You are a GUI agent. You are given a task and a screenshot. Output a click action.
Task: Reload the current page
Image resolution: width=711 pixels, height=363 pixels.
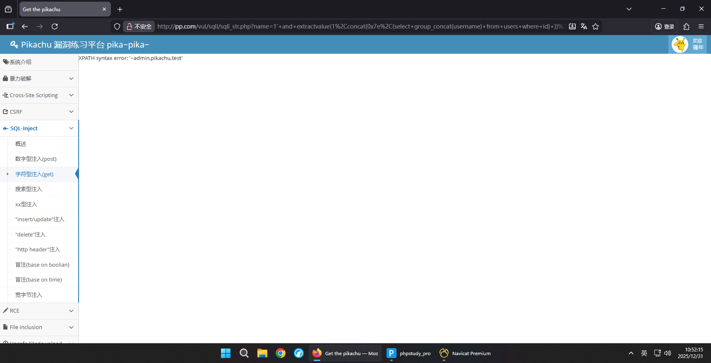tap(55, 26)
